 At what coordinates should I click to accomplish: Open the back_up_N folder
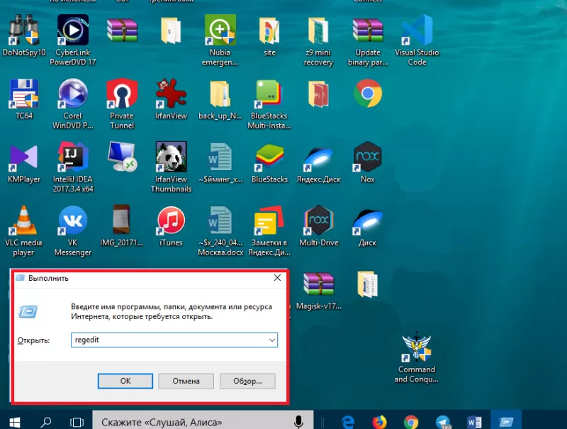220,94
